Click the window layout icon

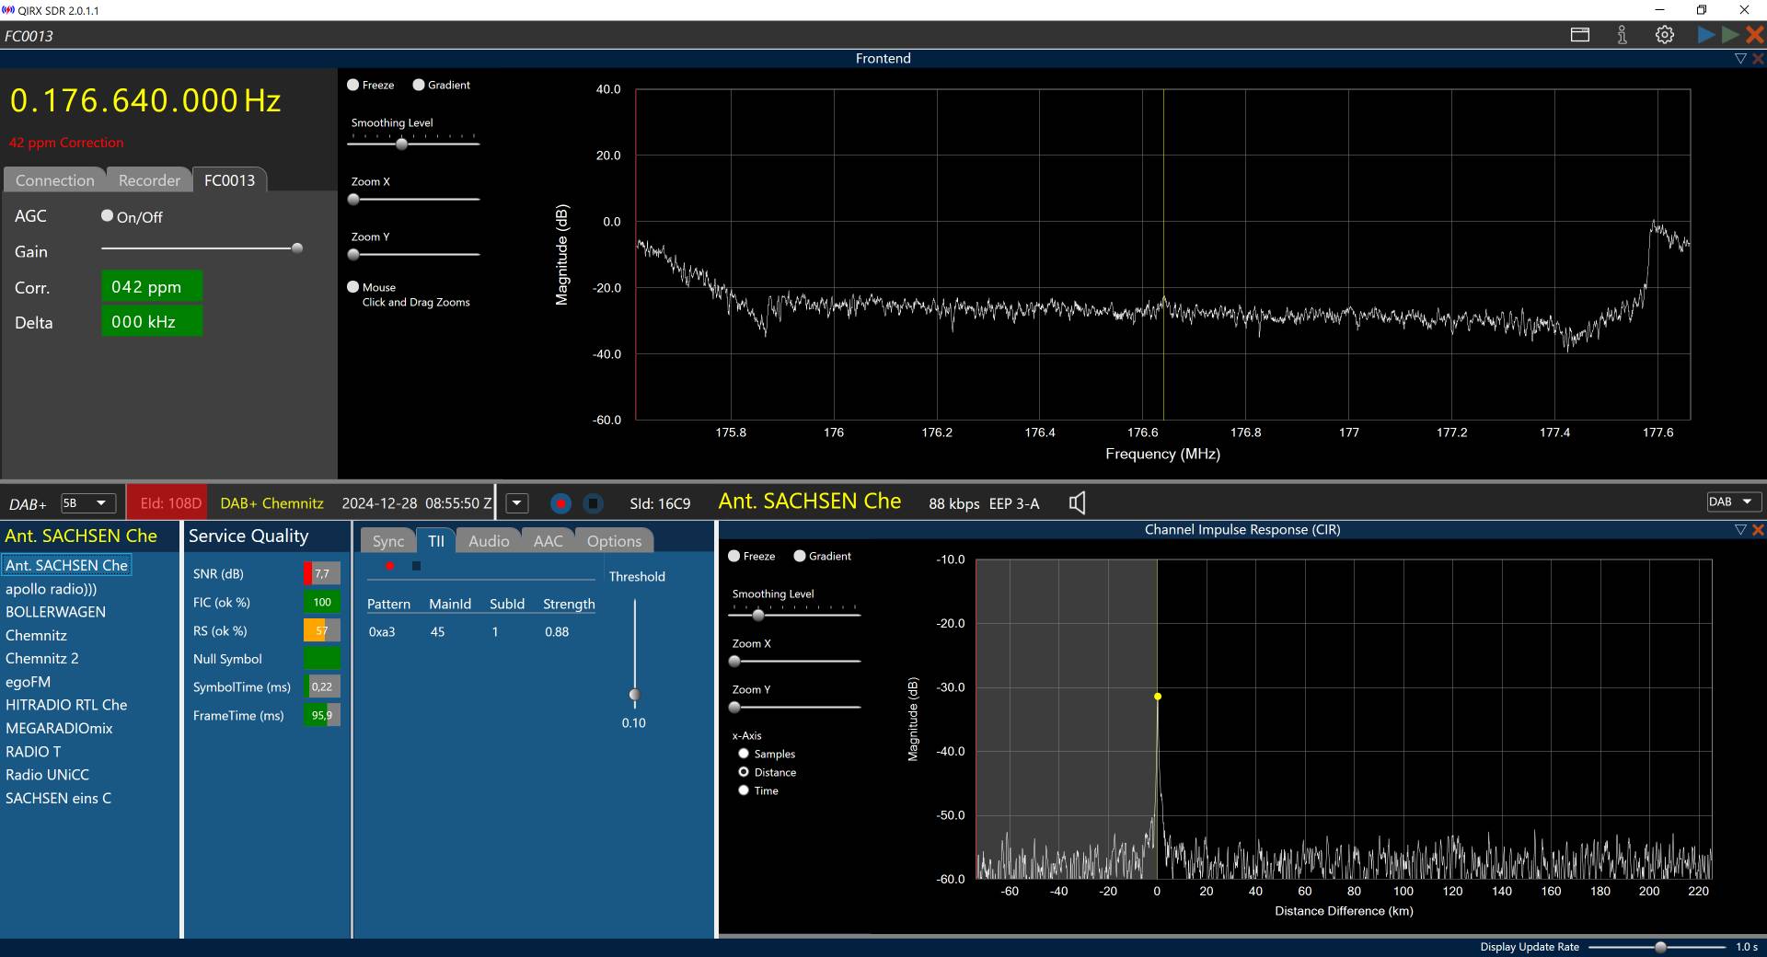coord(1579,35)
